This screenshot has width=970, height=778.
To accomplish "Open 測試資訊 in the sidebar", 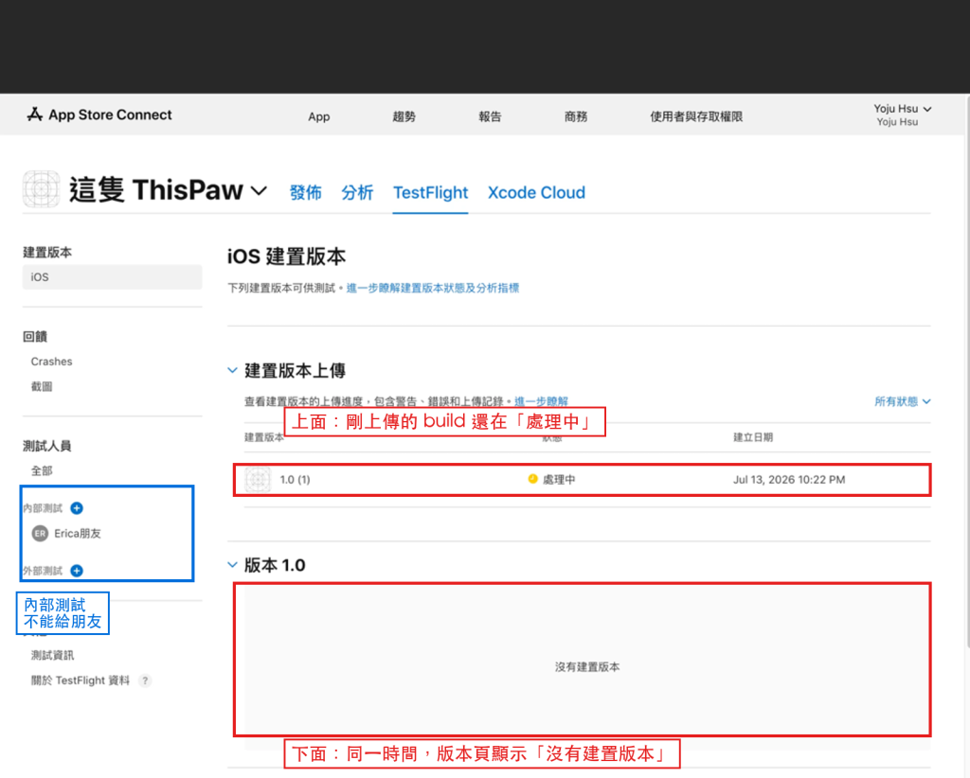I will coord(53,655).
